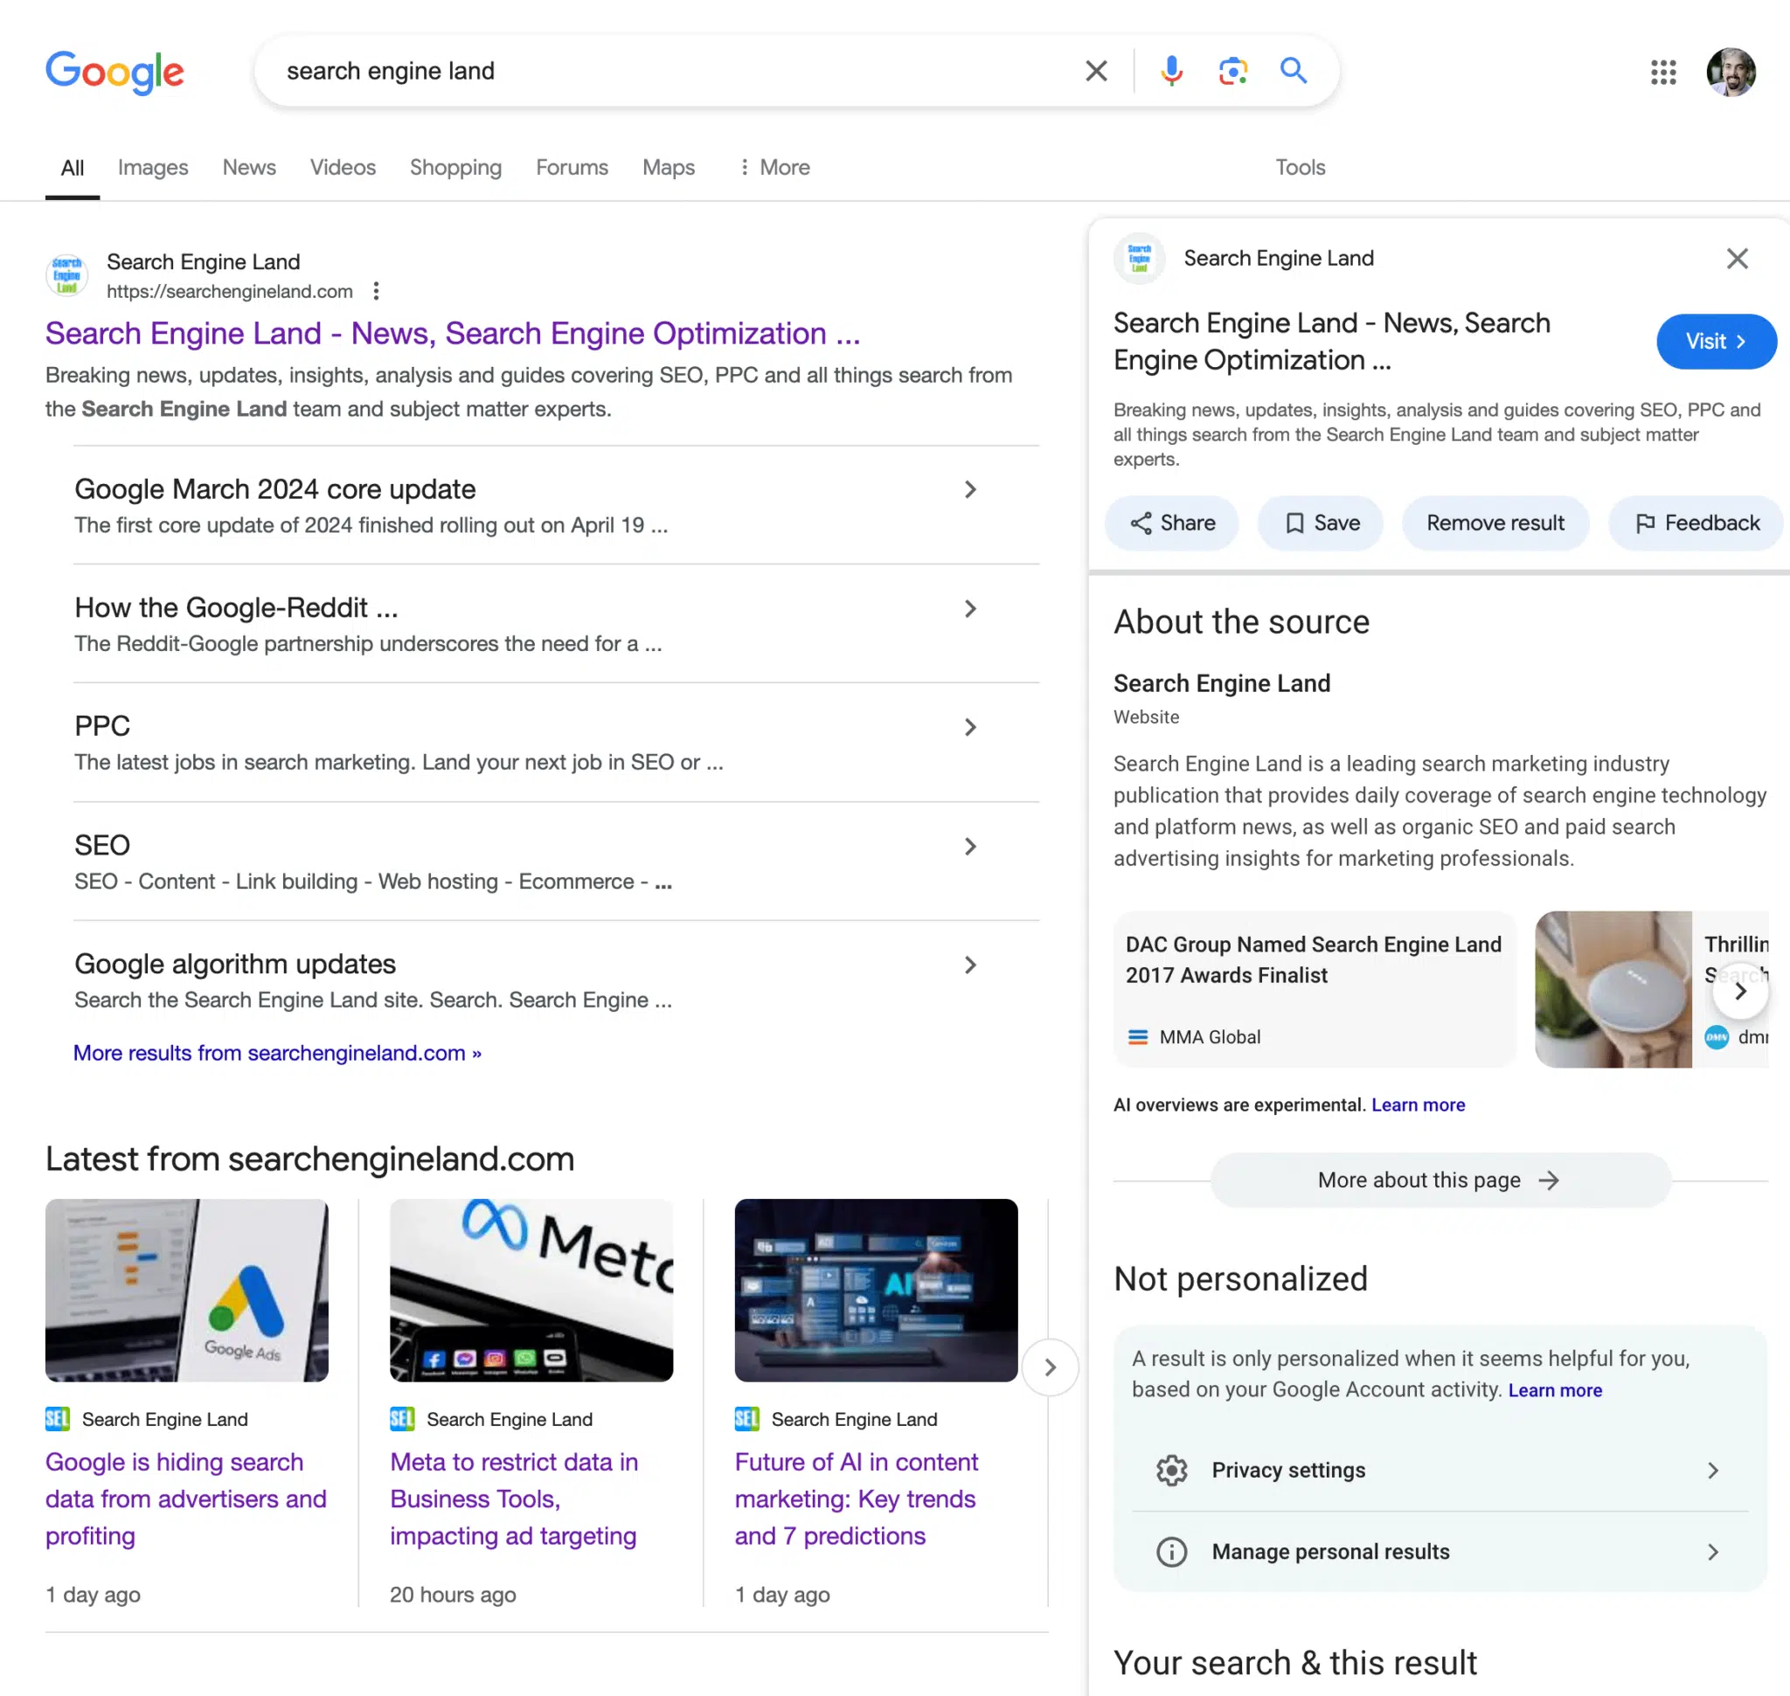
Task: Click the search magnifier icon
Action: pyautogui.click(x=1293, y=71)
